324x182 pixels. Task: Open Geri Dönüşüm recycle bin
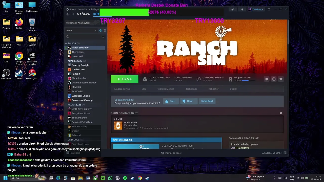point(32,25)
